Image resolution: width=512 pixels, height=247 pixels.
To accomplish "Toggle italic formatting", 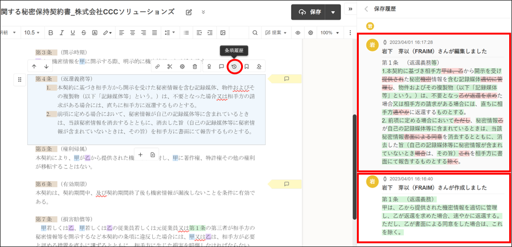I will coord(62,33).
